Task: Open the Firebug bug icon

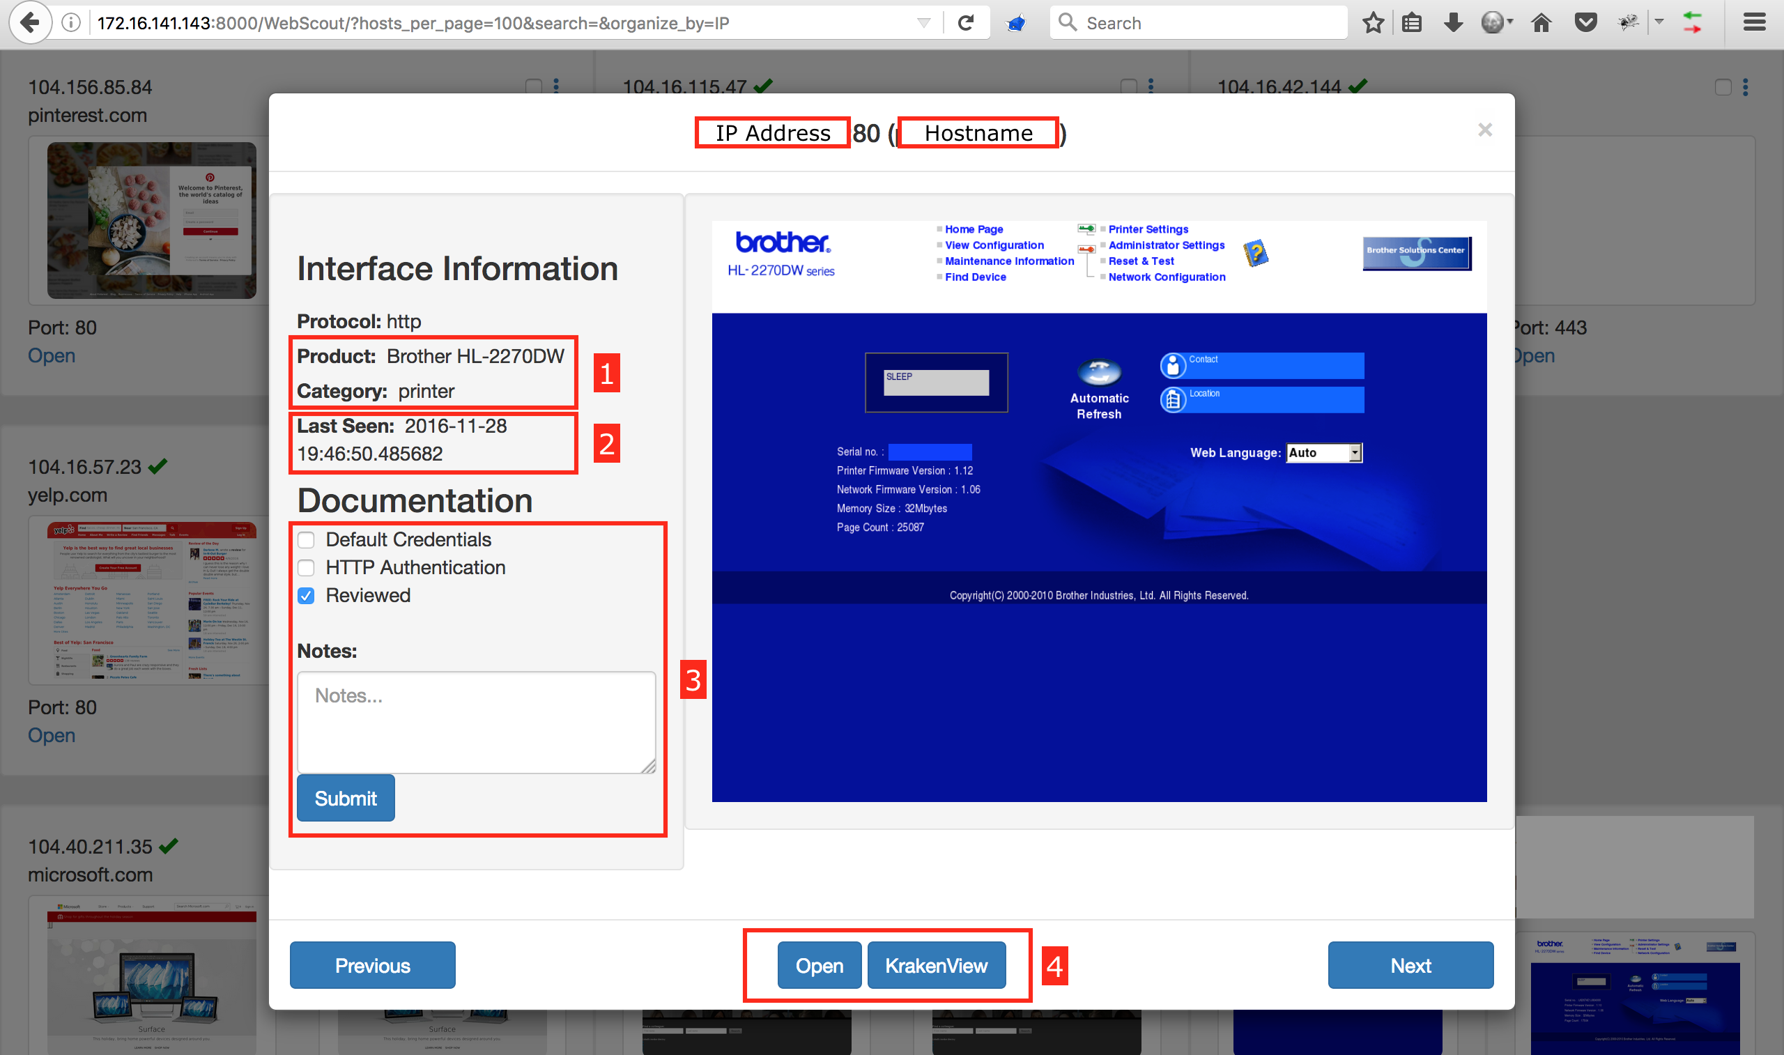Action: [x=1629, y=23]
